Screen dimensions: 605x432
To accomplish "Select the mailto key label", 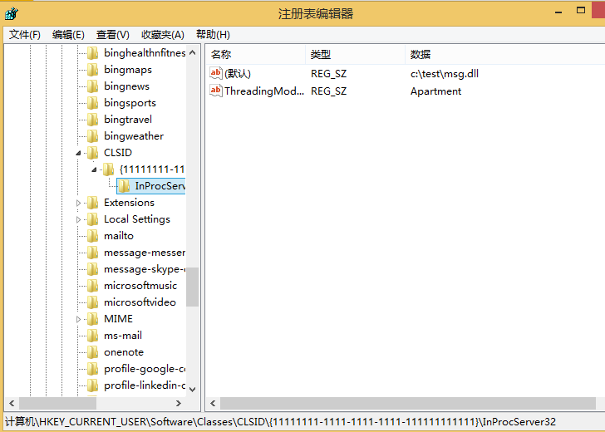I will (x=119, y=236).
